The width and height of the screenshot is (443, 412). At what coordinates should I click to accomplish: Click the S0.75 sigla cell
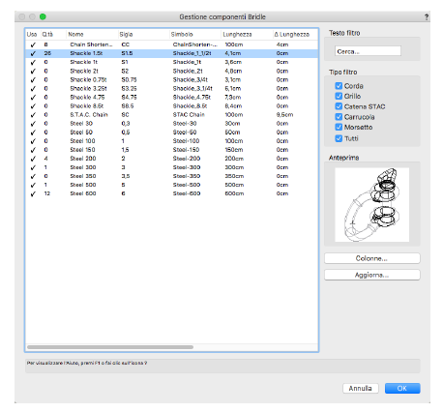pyautogui.click(x=129, y=79)
